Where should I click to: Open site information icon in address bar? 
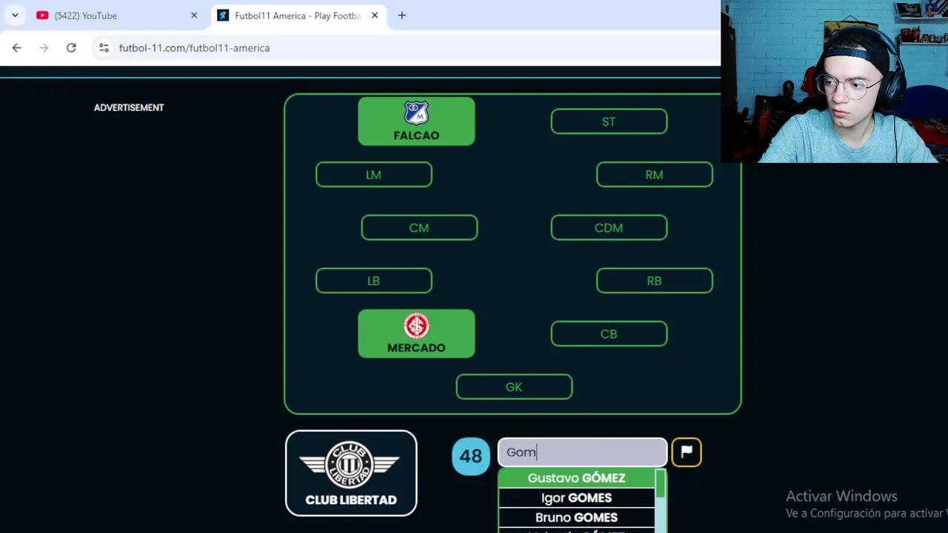(x=104, y=47)
